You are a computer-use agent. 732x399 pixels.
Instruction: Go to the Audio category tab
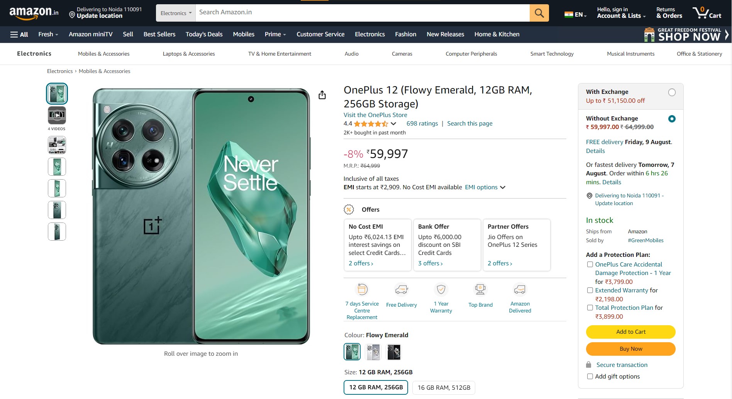(x=351, y=54)
